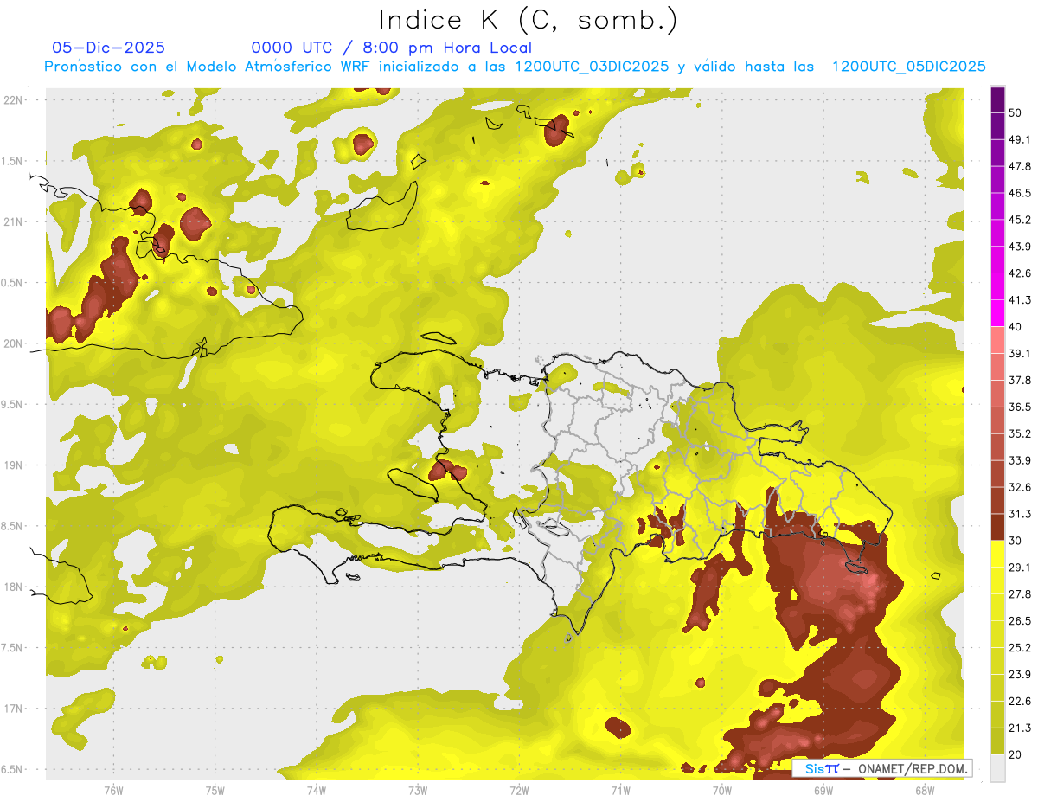Click the '73W' longitude label
This screenshot has width=1038, height=802.
click(418, 790)
